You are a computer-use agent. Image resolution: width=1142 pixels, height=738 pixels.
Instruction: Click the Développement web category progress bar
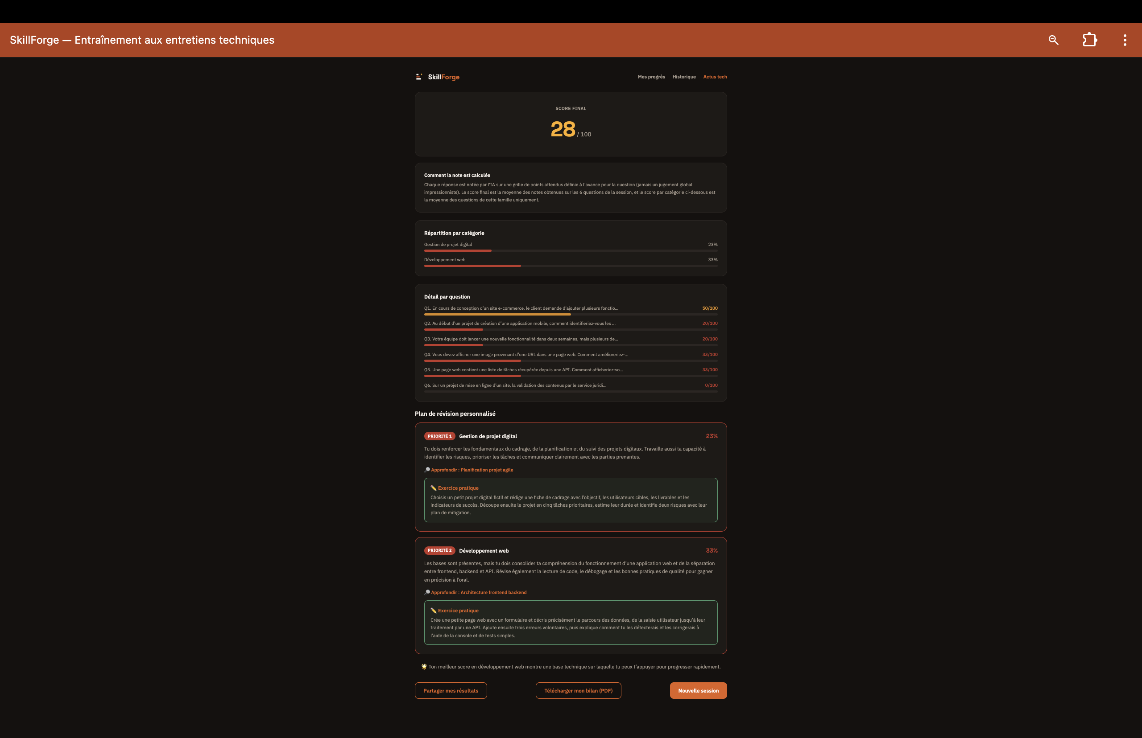571,266
